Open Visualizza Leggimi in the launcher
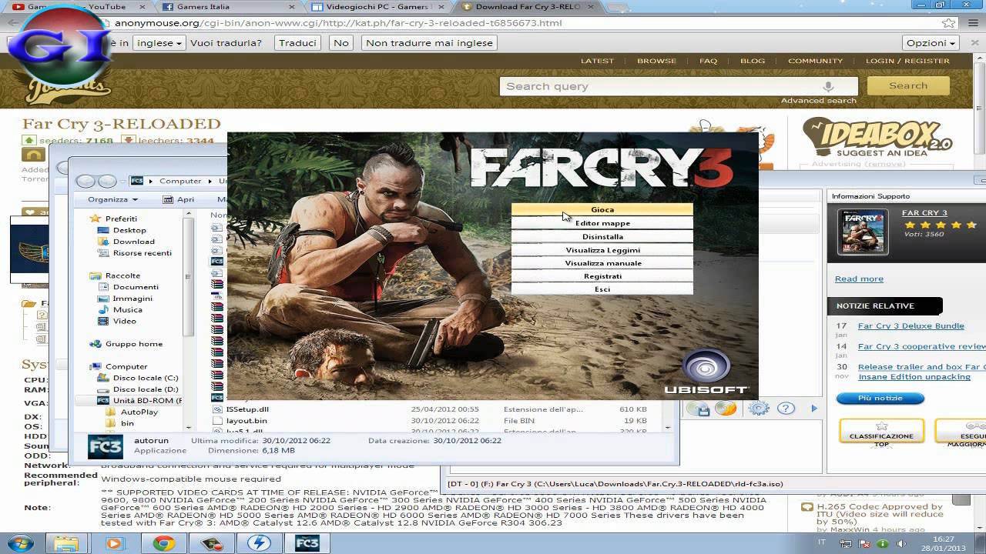This screenshot has height=554, width=986. pyautogui.click(x=602, y=250)
